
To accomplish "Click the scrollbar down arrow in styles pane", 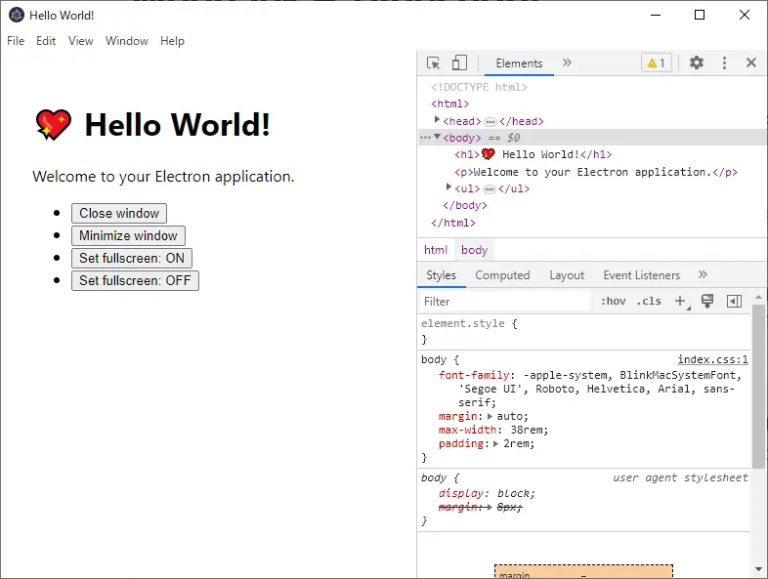I will (758, 569).
